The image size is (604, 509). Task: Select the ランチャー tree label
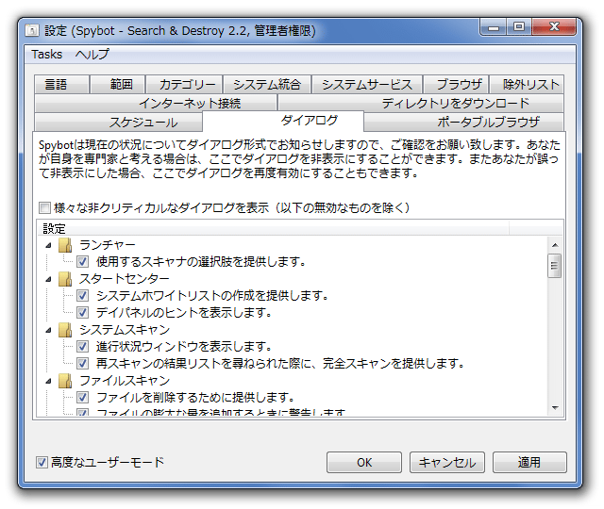point(107,245)
